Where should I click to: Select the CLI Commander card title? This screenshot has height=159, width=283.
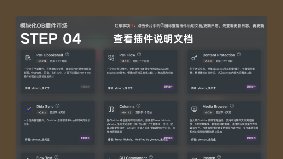pos(133,158)
